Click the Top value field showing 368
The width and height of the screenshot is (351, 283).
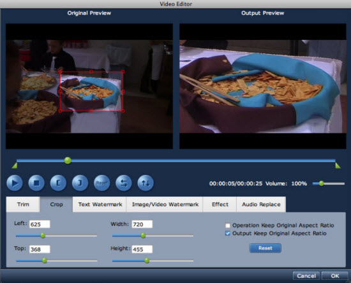coord(40,249)
